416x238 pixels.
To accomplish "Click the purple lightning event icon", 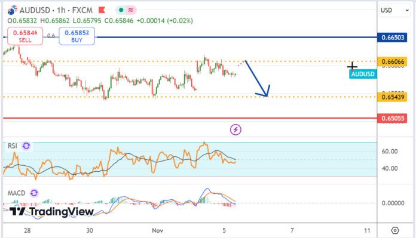I will [x=235, y=129].
